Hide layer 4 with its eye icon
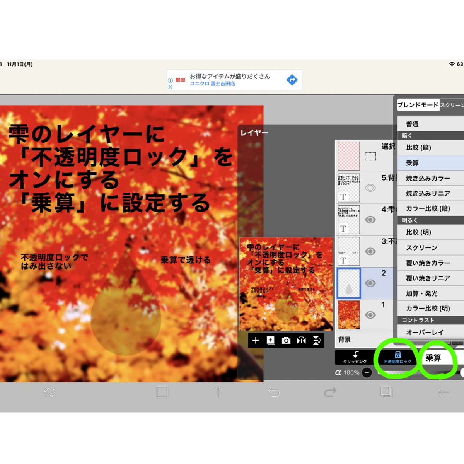464x464 pixels. pos(370,220)
